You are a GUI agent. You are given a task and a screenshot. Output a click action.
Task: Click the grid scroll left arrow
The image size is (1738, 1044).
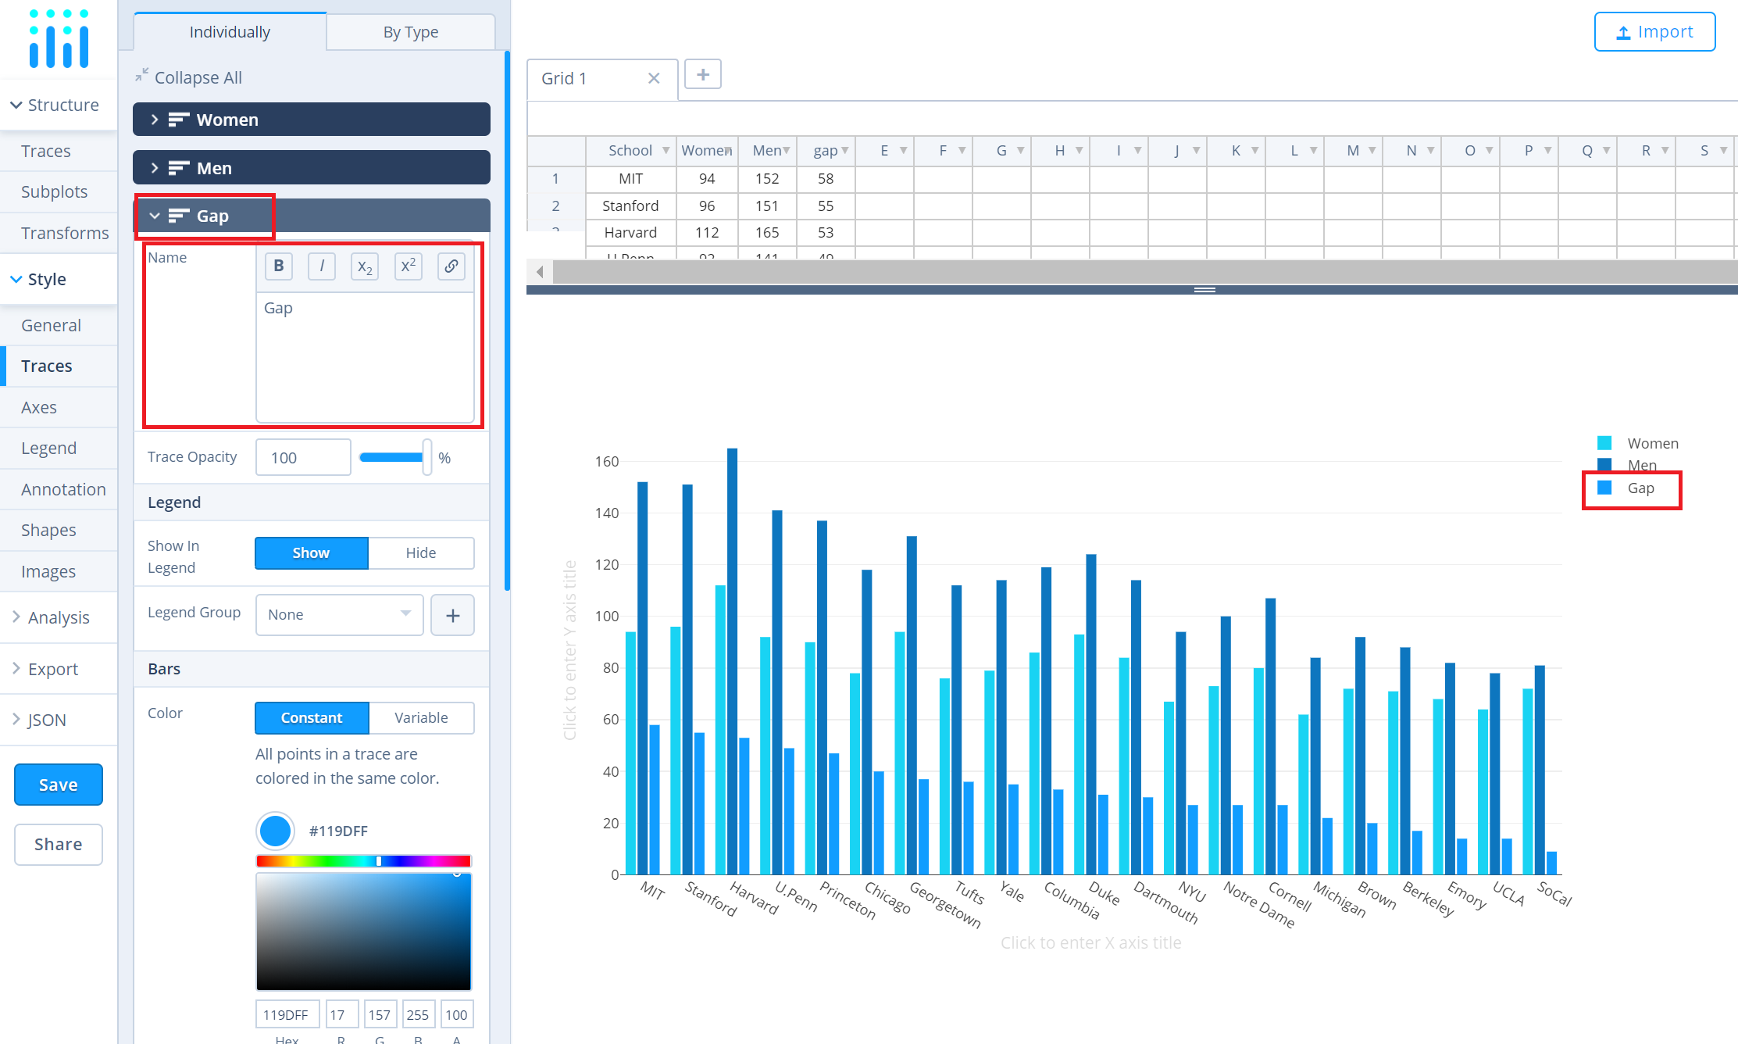click(x=540, y=272)
